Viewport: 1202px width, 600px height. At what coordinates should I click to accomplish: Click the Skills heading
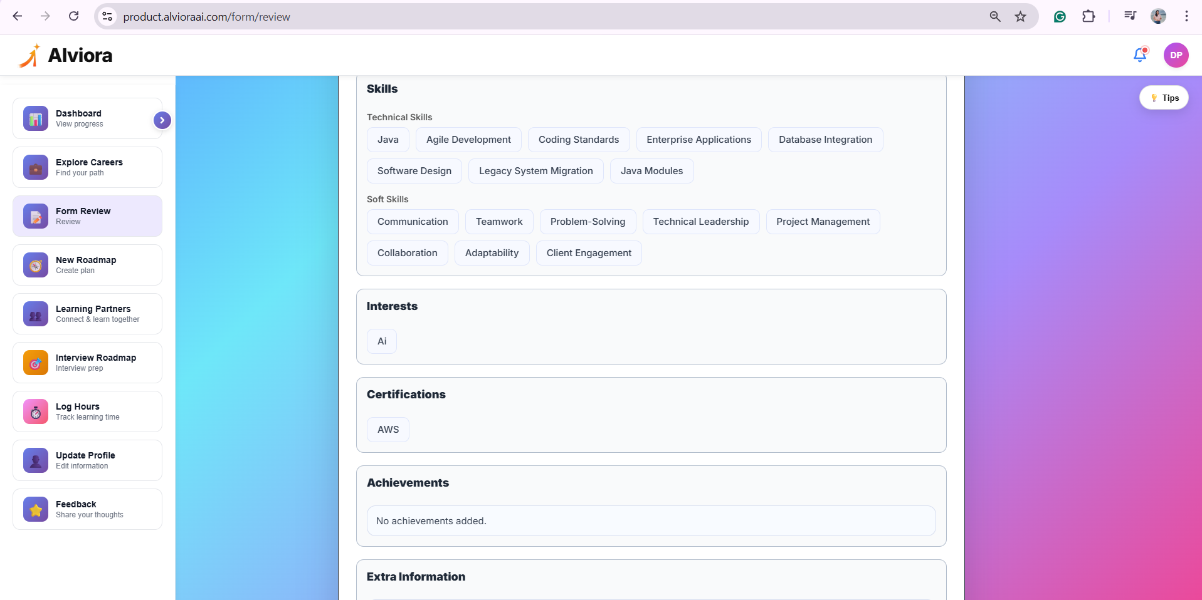pos(382,89)
